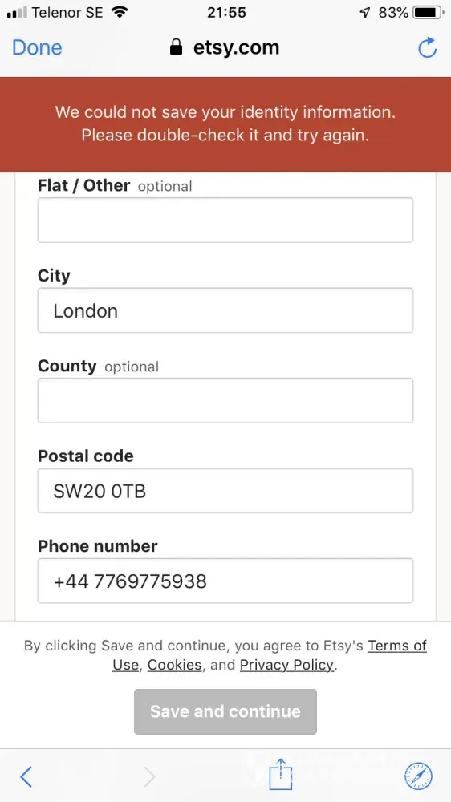Tap the etsy.com address text
Image resolution: width=451 pixels, height=802 pixels.
(236, 47)
